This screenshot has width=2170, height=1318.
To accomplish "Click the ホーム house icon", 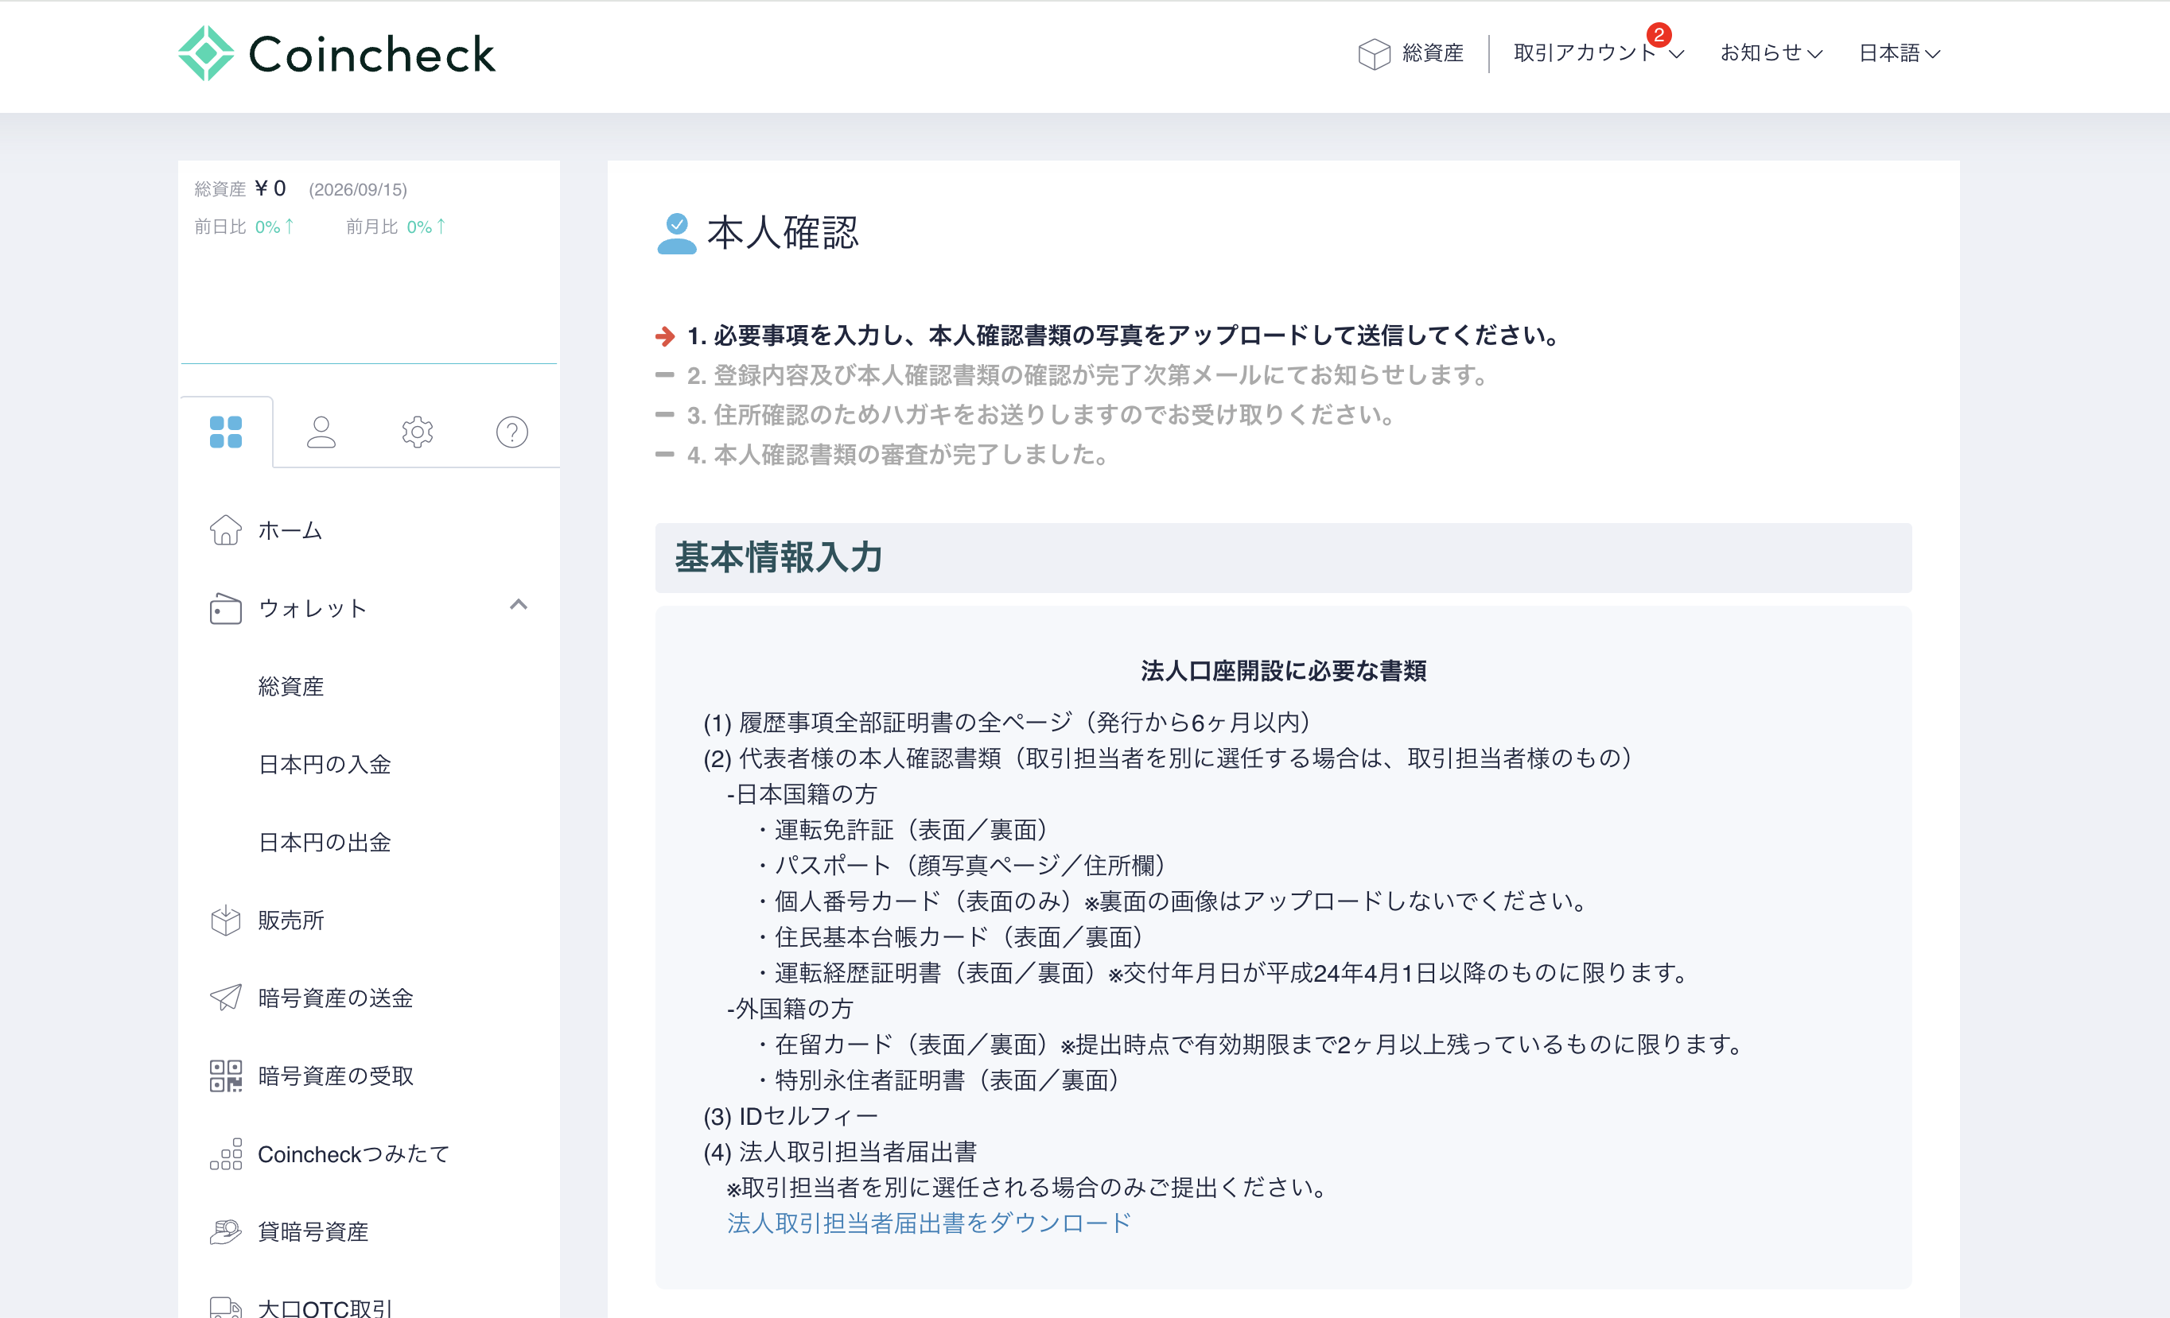I will coord(225,530).
